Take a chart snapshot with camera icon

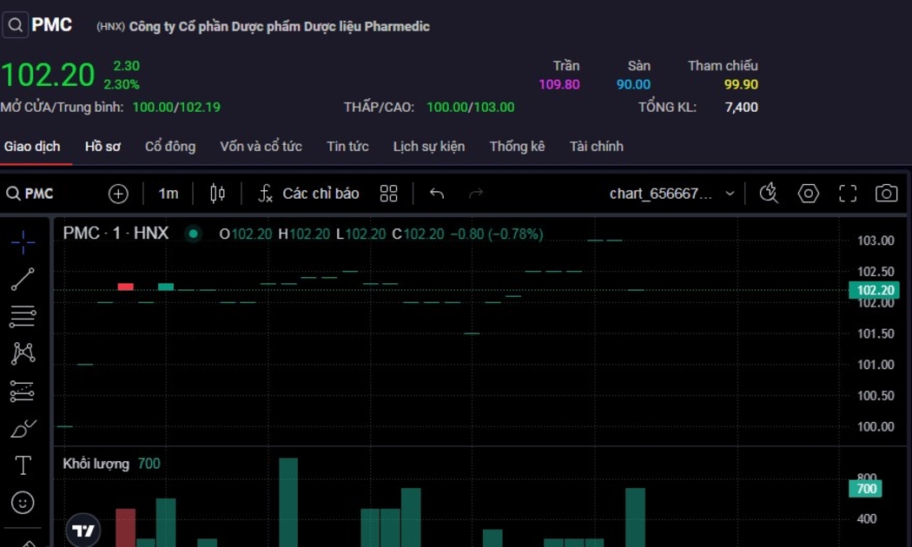click(x=886, y=194)
